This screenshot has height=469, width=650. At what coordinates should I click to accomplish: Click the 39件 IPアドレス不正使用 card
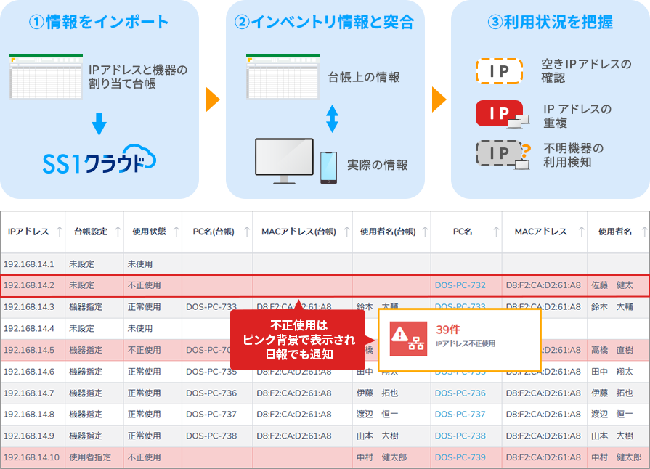pos(460,340)
